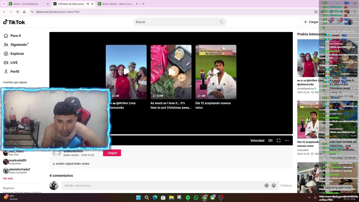Image resolution: width=359 pixels, height=202 pixels.
Task: Open Snipping Tool from taskbar
Action: click(179, 198)
